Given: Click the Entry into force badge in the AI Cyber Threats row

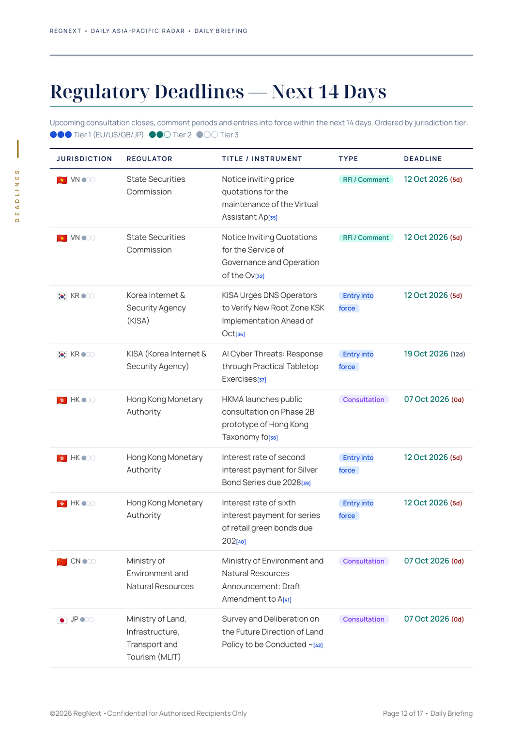Looking at the screenshot, I should point(356,360).
